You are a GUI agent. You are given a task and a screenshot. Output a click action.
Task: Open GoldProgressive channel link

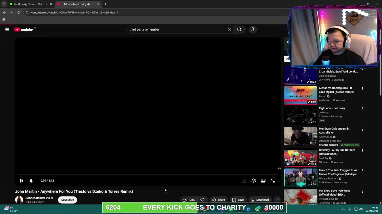point(327,76)
